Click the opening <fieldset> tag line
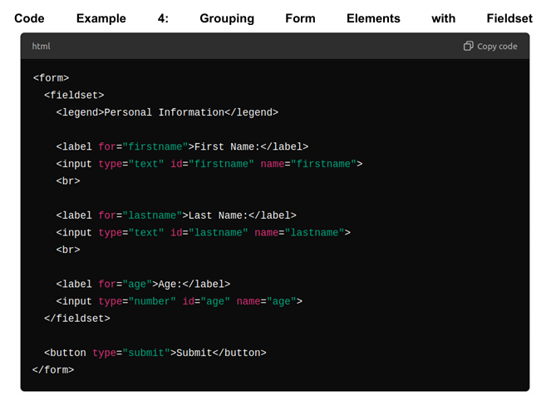The height and width of the screenshot is (411, 551). pyautogui.click(x=74, y=95)
